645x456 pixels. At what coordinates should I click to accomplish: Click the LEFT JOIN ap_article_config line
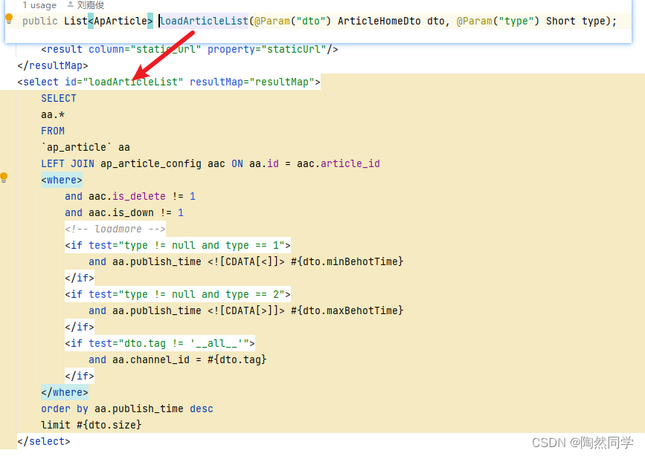[211, 164]
